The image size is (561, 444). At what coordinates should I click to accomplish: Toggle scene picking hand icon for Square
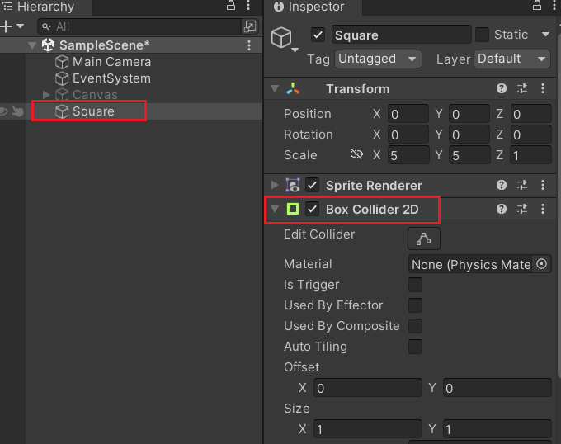[x=17, y=111]
